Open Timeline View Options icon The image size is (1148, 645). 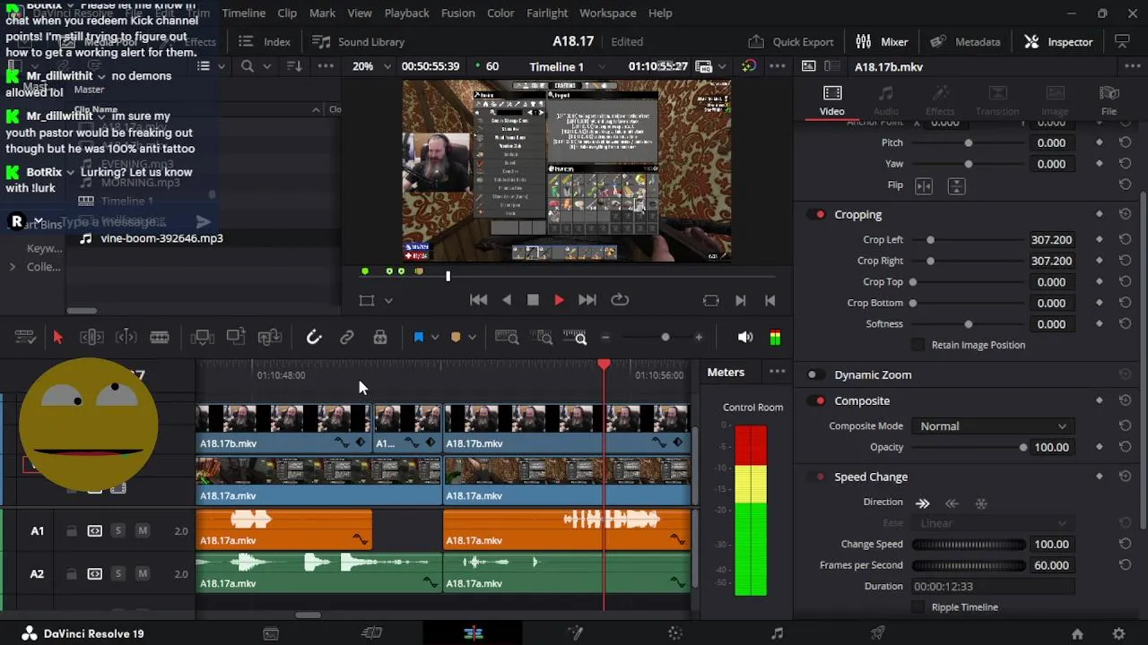coord(25,338)
